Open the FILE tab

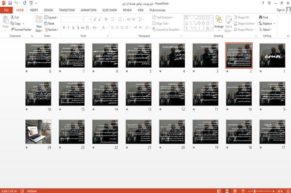click(x=6, y=10)
